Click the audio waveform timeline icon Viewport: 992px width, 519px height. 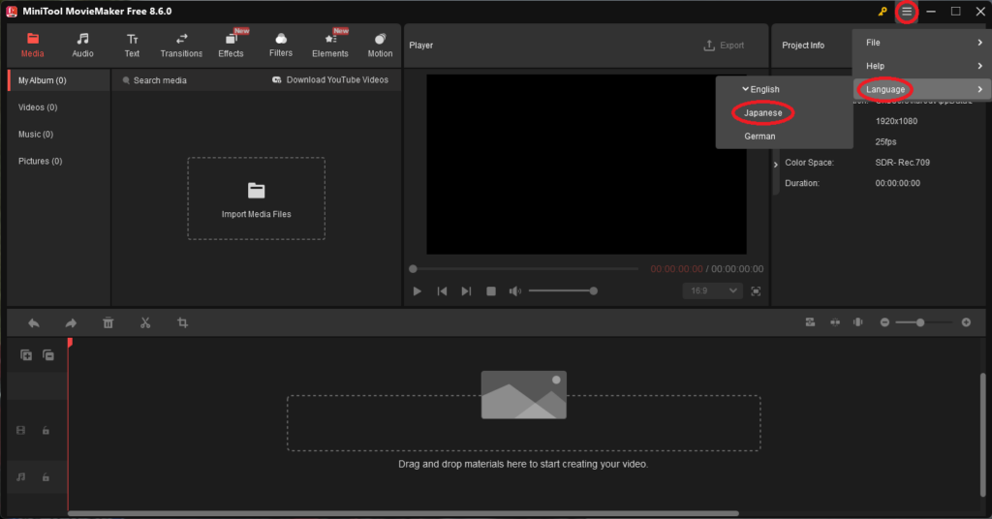click(858, 322)
